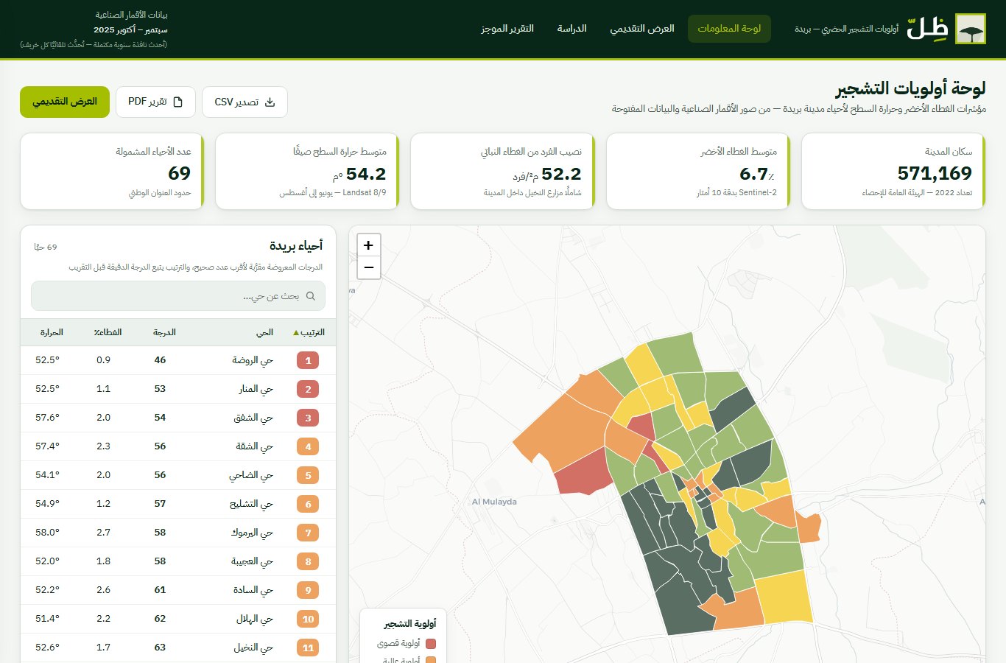This screenshot has width=1006, height=663.
Task: Select the حي التشليح row name
Action: [x=251, y=504]
